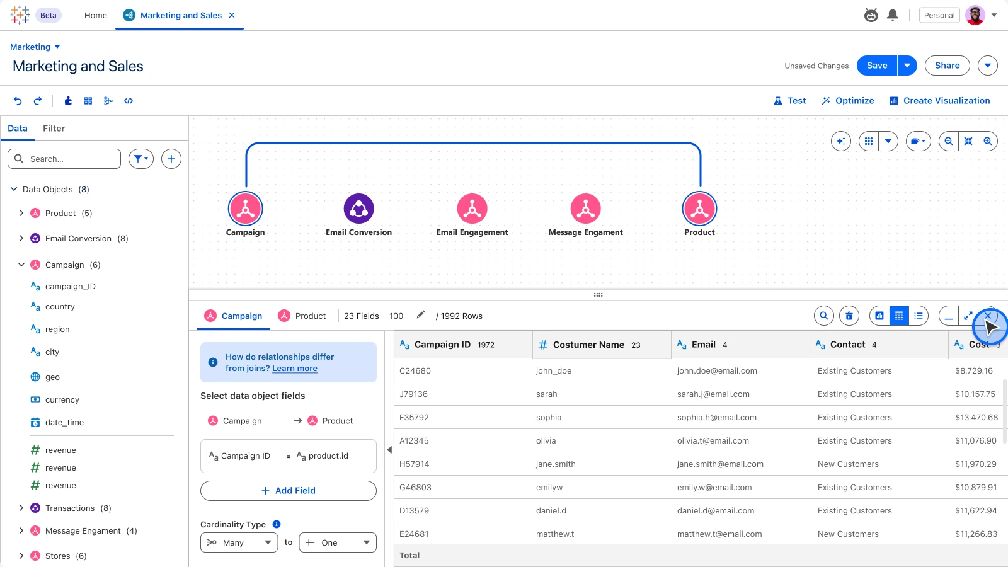Open the label display dropdown on canvas

[x=918, y=141]
